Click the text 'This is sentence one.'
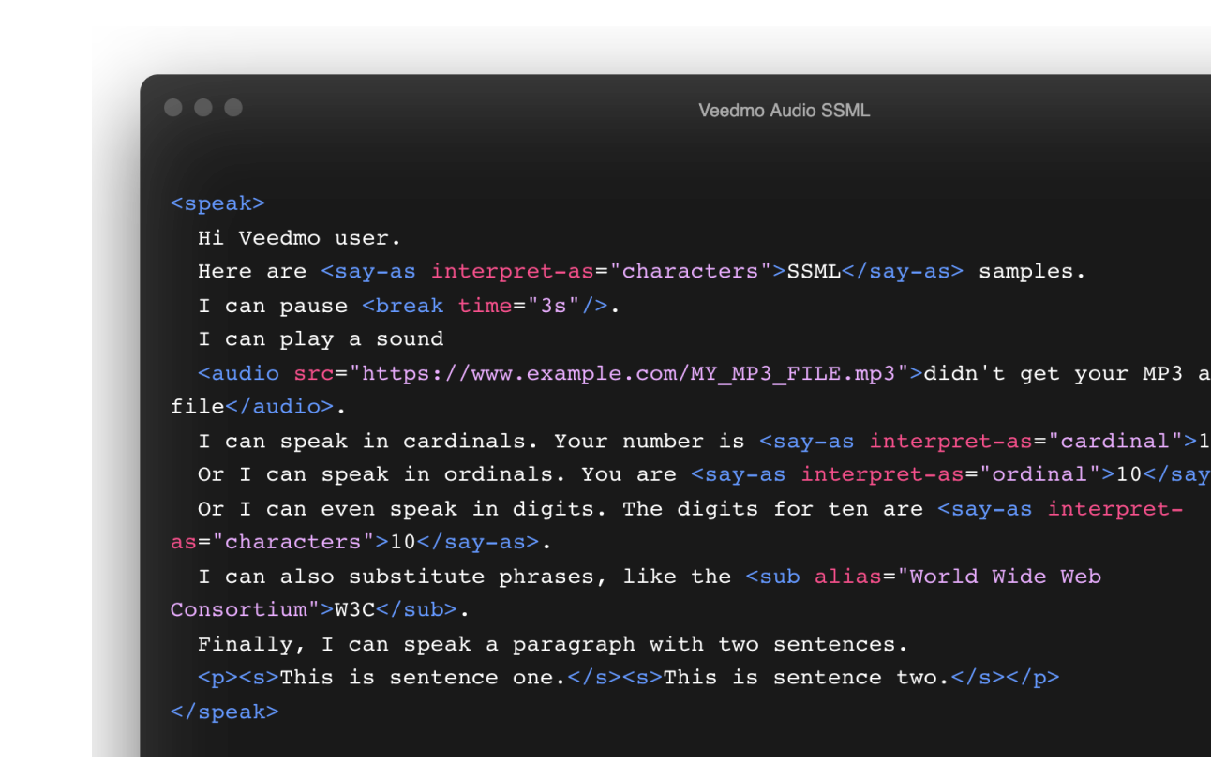The width and height of the screenshot is (1211, 765). (x=424, y=678)
